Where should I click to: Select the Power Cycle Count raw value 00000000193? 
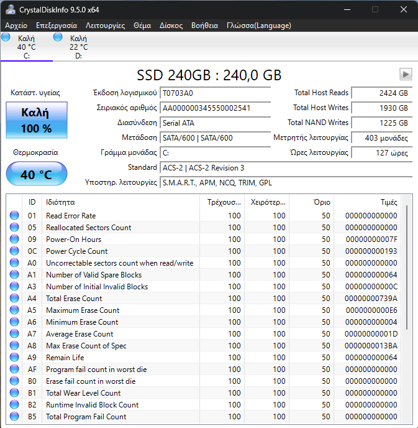371,251
